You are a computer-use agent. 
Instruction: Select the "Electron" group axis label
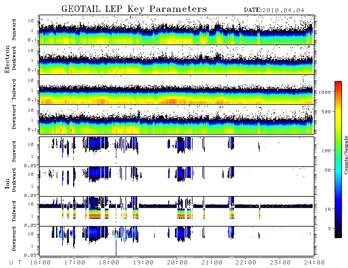[x=7, y=59]
